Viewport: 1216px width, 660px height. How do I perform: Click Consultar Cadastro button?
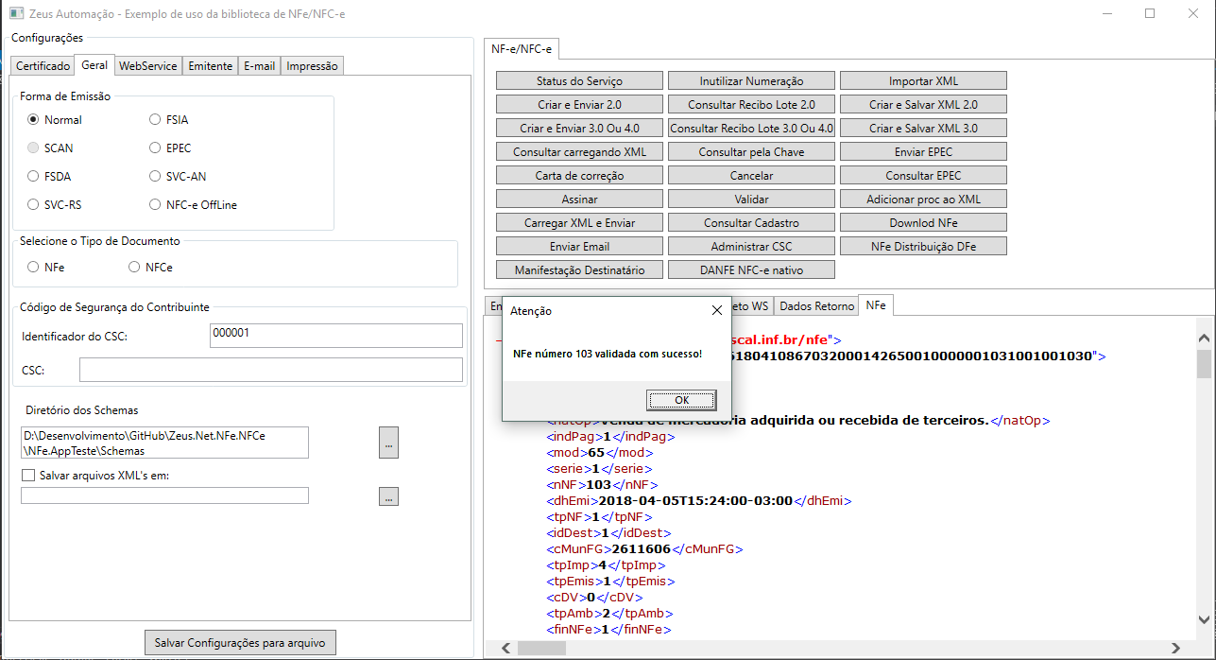(x=751, y=223)
